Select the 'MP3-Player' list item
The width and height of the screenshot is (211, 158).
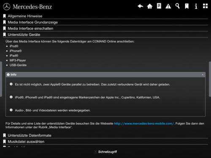[x=18, y=60]
